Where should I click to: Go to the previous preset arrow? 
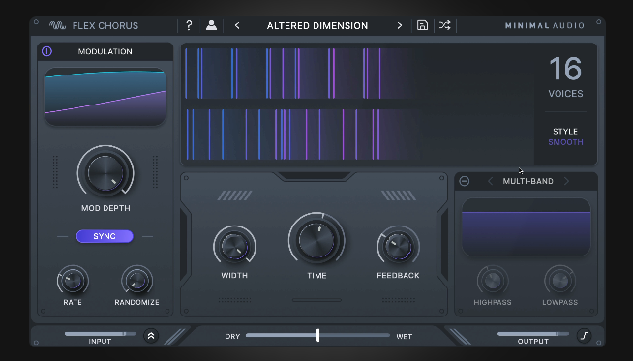237,26
